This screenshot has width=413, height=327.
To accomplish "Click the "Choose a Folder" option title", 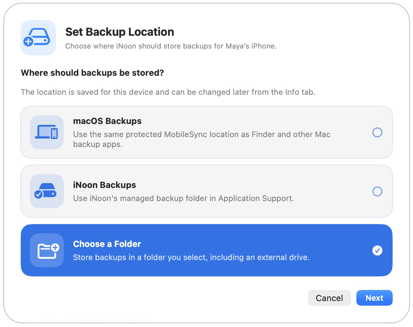I will click(x=107, y=244).
